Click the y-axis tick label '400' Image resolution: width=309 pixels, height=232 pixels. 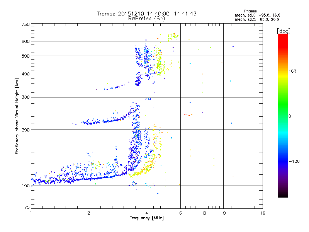tap(26, 74)
